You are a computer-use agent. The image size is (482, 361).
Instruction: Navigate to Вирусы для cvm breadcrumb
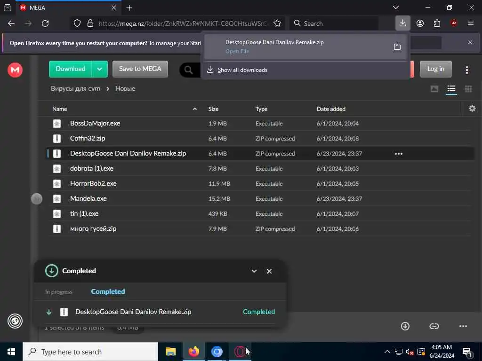coord(75,89)
